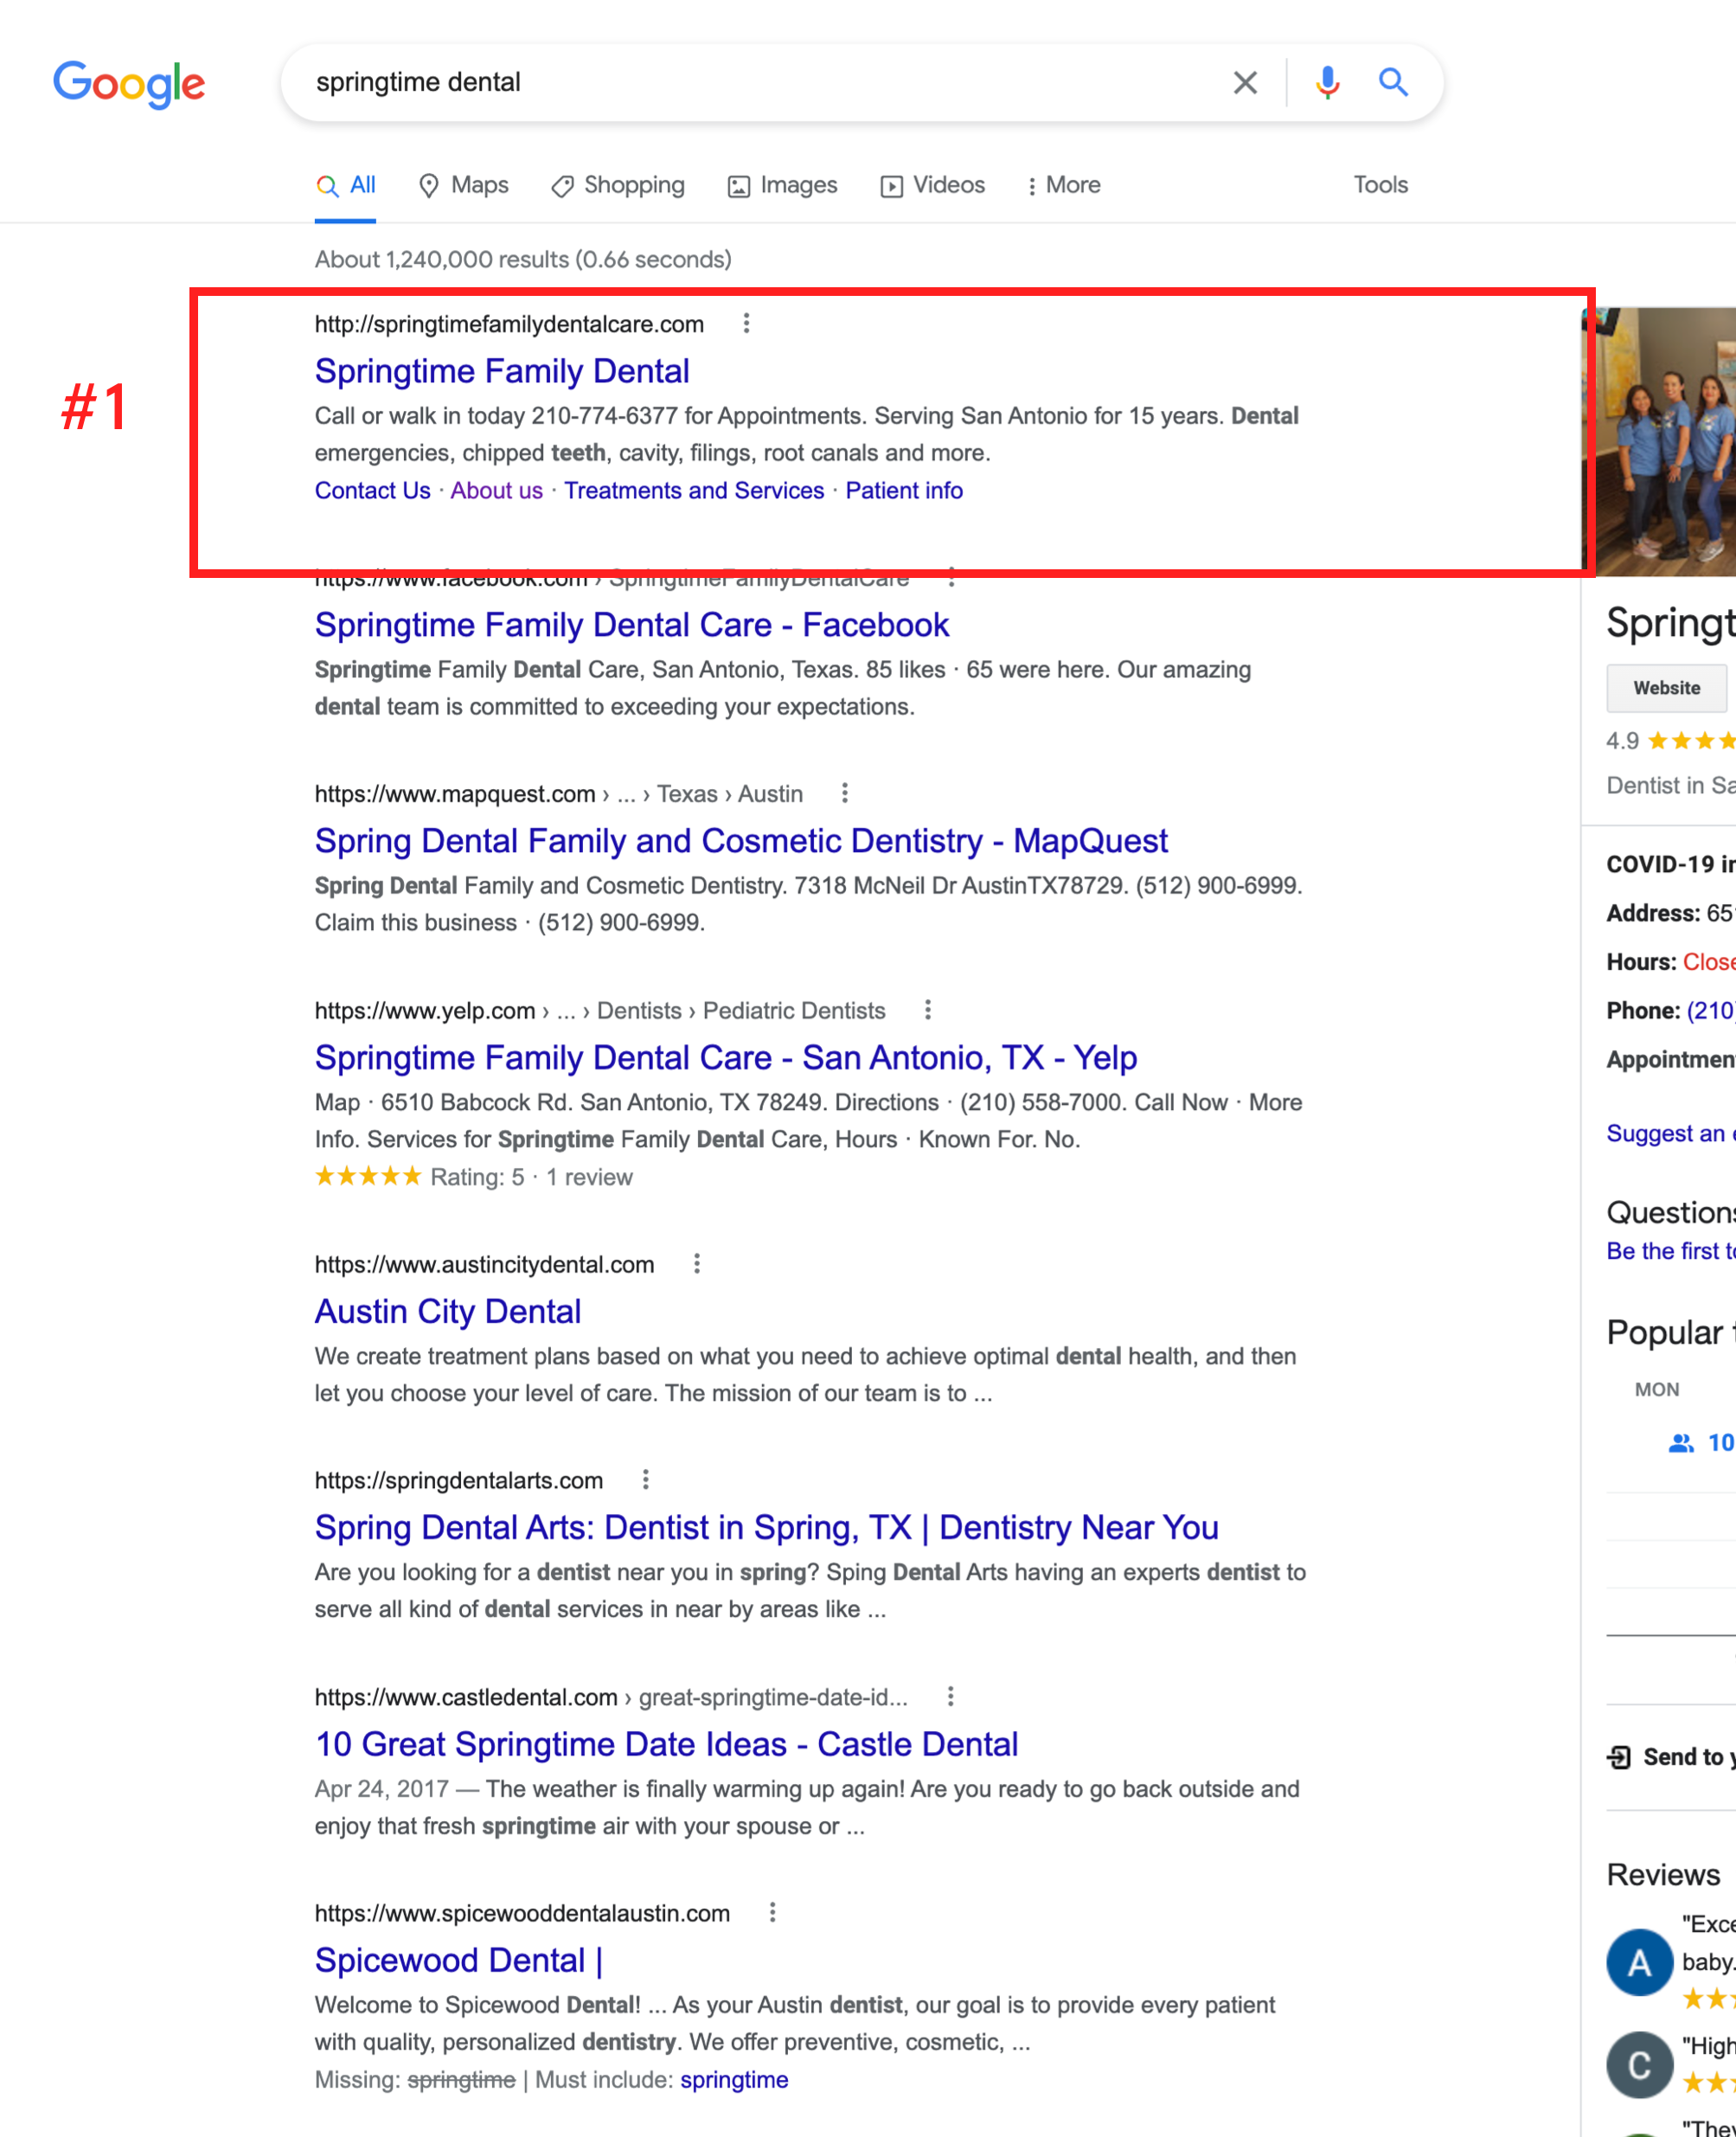Viewport: 1736px width, 2137px height.
Task: Switch to the Videos tab
Action: coord(932,185)
